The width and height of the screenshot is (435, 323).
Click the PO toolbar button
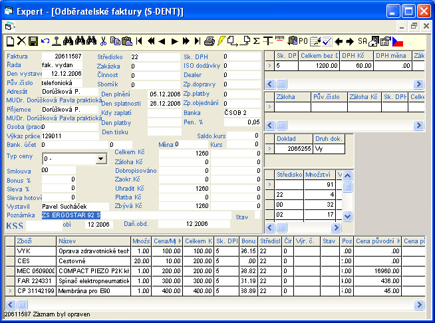pos(303,41)
